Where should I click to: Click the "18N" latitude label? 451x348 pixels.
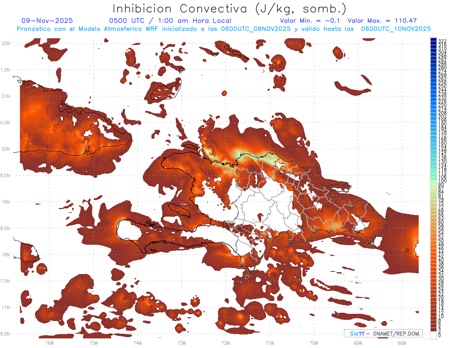[6, 255]
